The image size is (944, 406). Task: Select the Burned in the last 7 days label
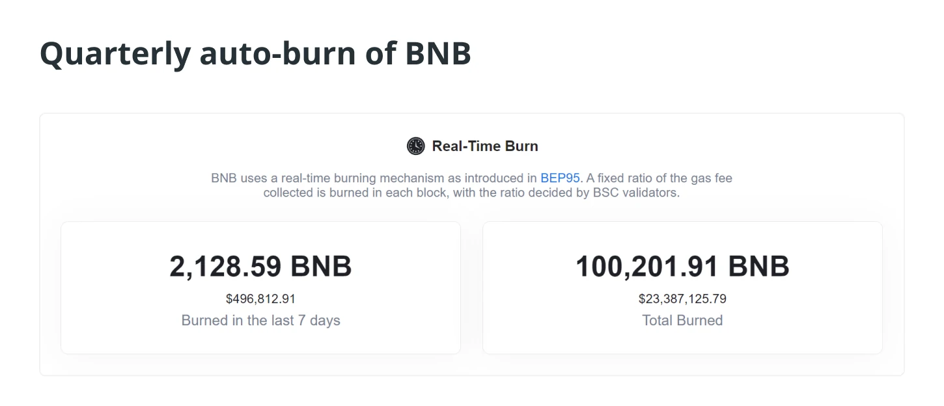coord(260,320)
